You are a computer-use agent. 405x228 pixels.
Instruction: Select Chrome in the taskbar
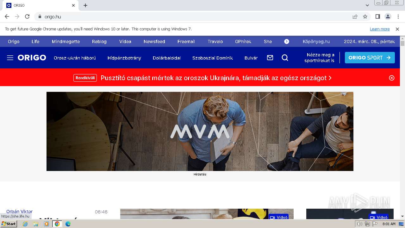(x=57, y=224)
